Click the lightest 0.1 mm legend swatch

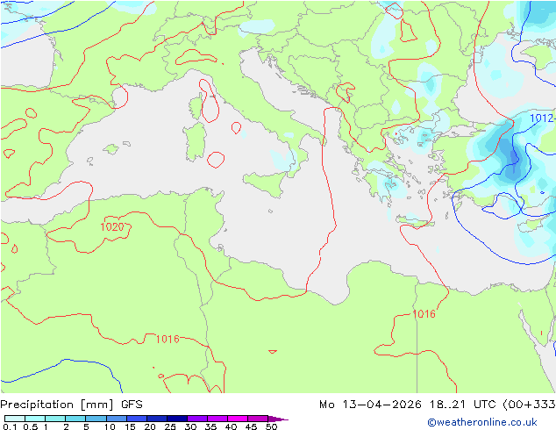[x=15, y=419]
